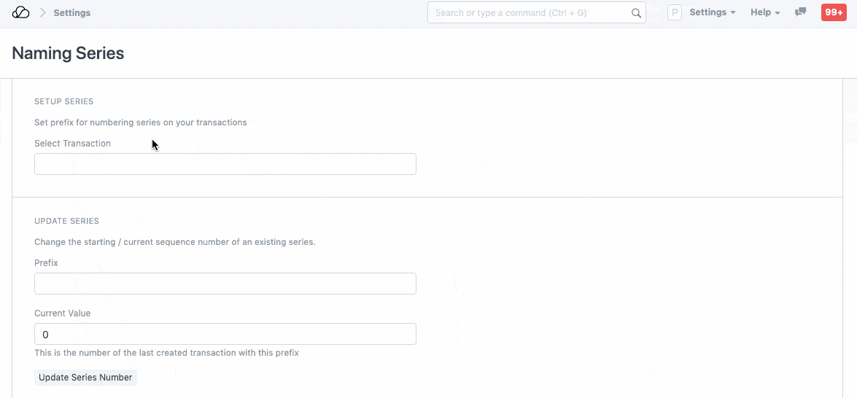
Task: Open the Select Transaction dropdown field
Action: [x=225, y=164]
